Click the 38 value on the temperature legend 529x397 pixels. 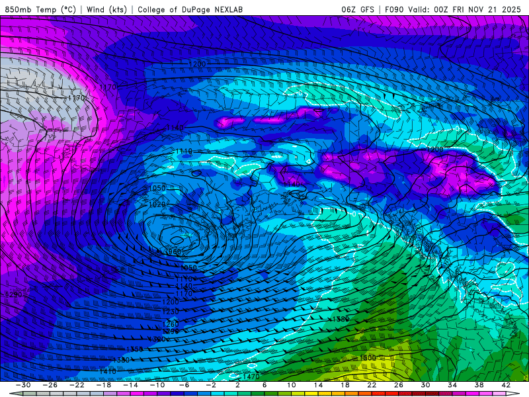coord(479,385)
